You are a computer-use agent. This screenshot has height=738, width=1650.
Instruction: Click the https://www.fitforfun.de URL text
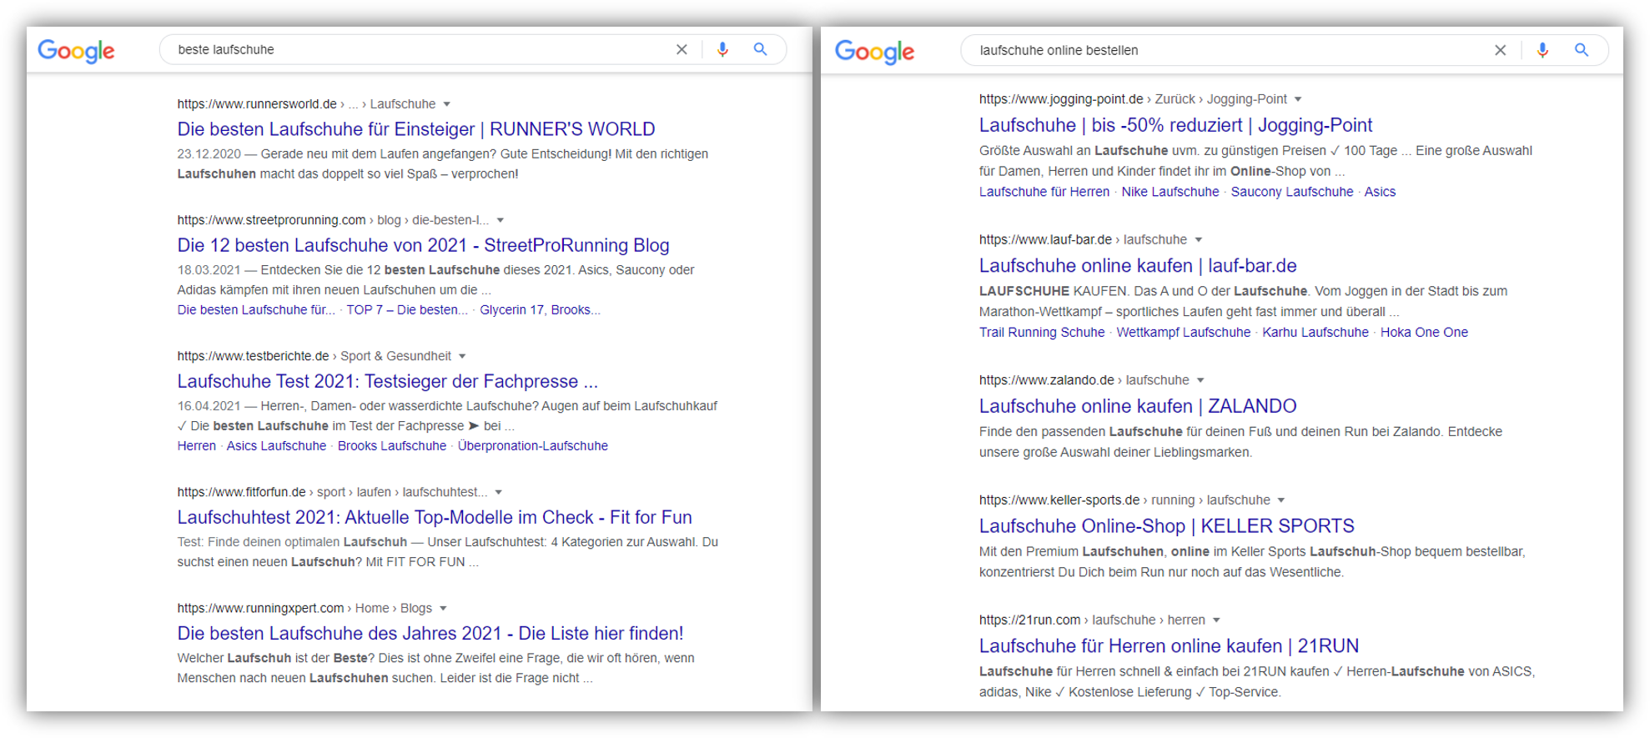tap(241, 492)
